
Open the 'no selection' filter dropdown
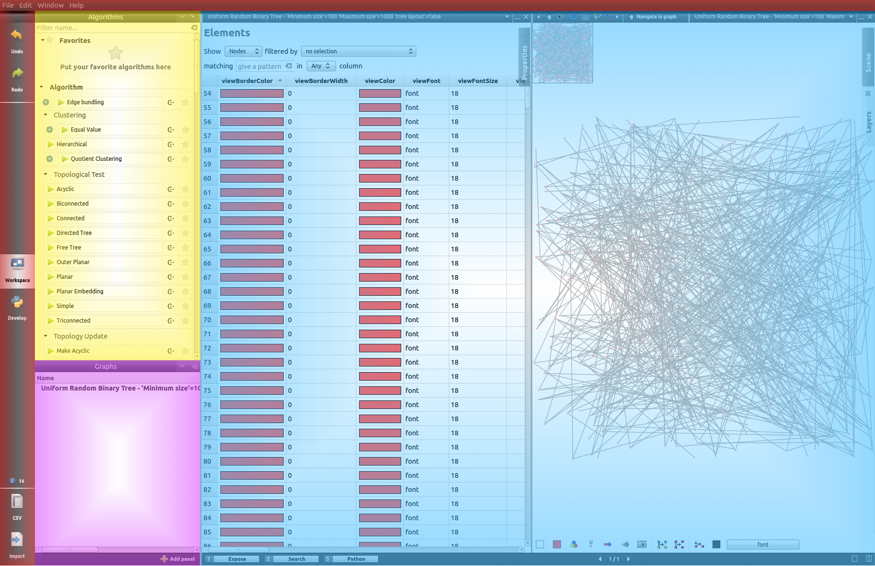(358, 51)
